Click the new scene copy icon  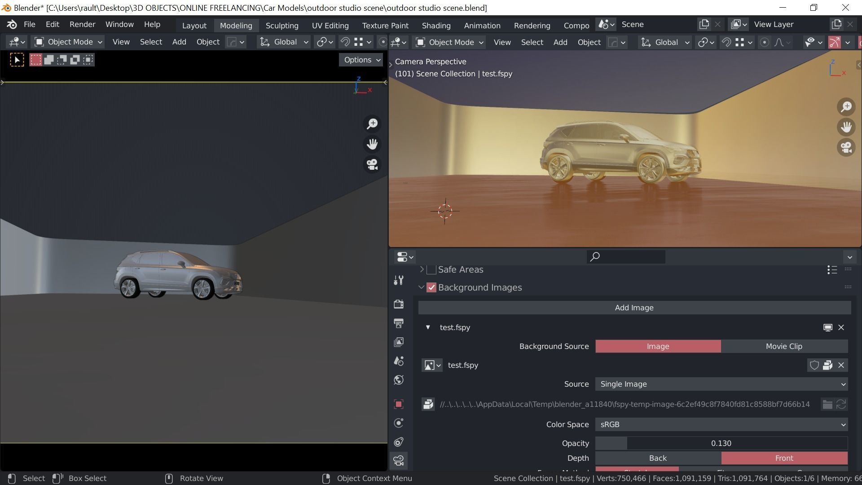point(704,24)
